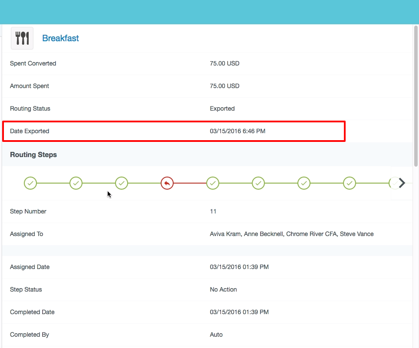
Task: Click the fork and knife meal icon
Action: (22, 38)
